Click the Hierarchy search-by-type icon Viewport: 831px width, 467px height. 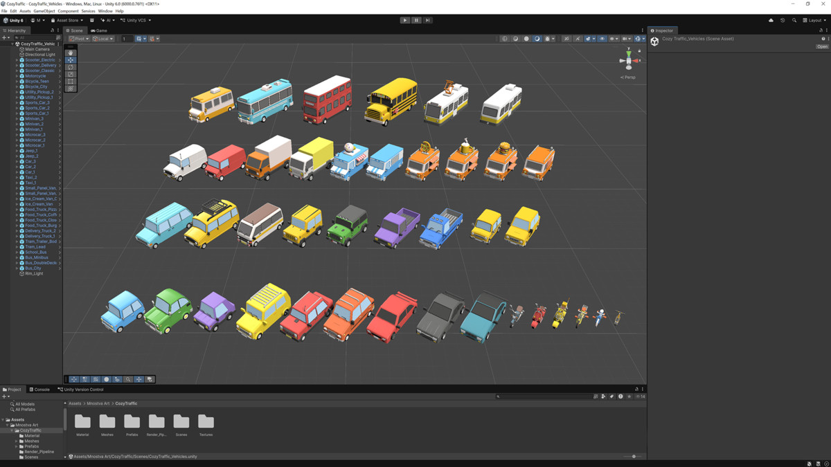point(58,37)
